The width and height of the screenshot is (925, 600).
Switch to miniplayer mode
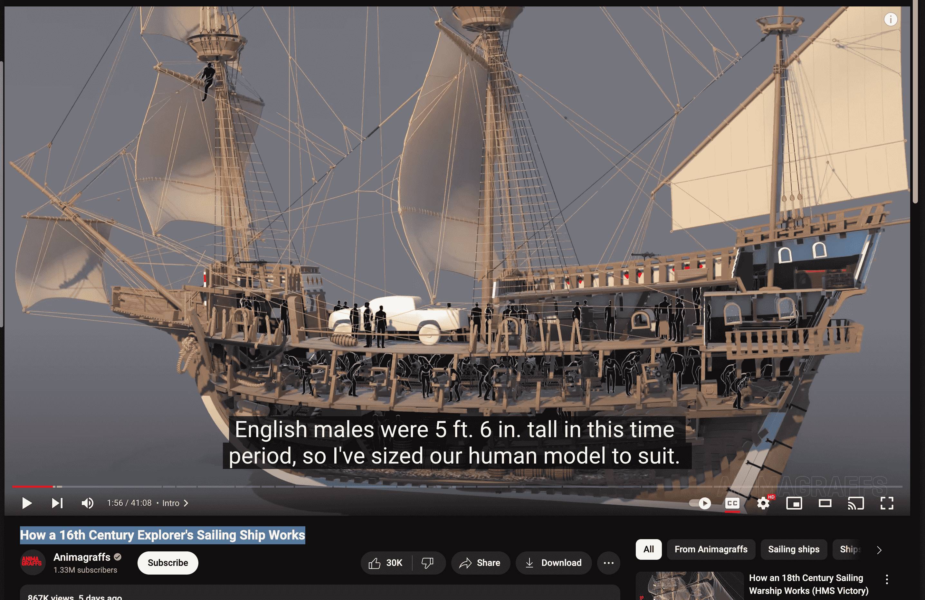point(794,503)
